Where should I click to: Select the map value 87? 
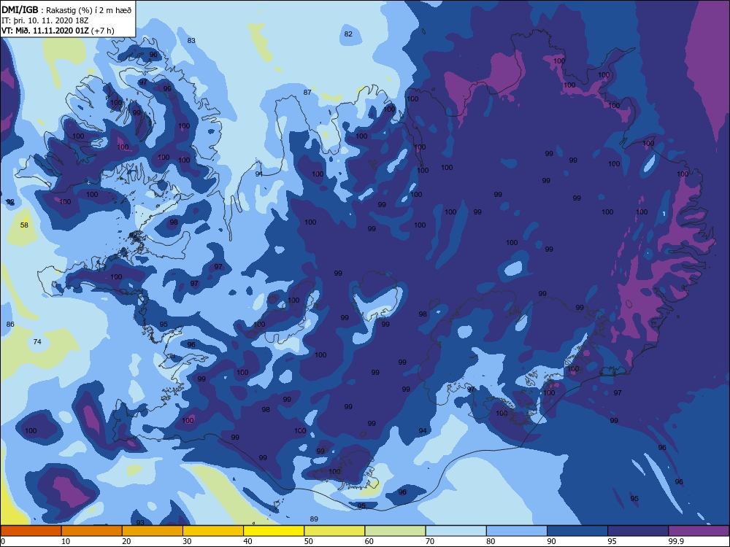pyautogui.click(x=307, y=92)
